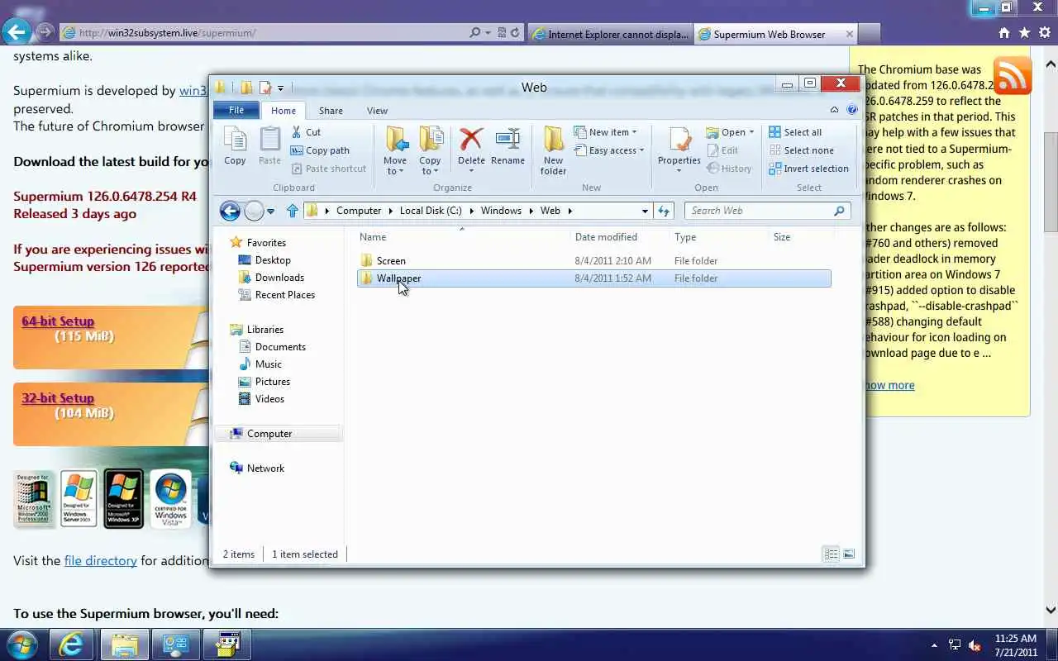Open the Copy to dropdown button
1058x661 pixels.
point(430,151)
